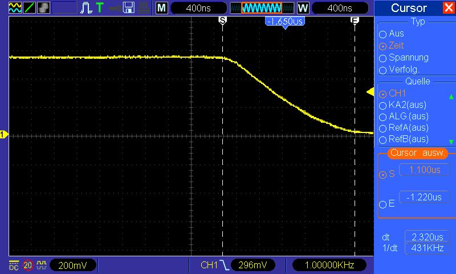Click the Cursor panel title
Screen dimensions: 456x274
pyautogui.click(x=409, y=8)
